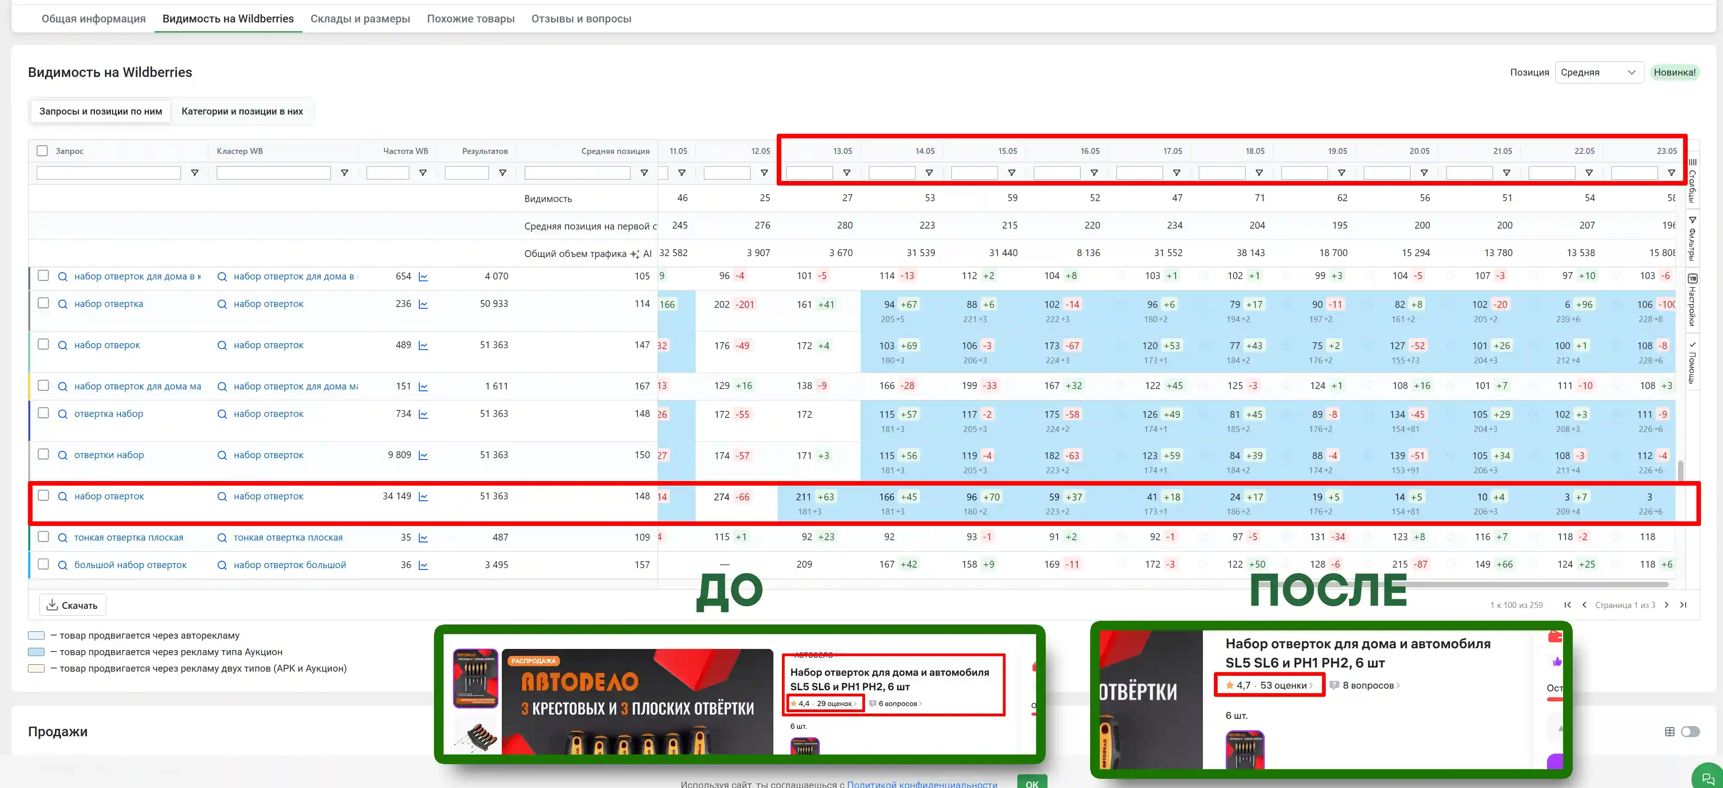Select 'Категории и позиции в них' tab
The height and width of the screenshot is (788, 1723).
[242, 111]
